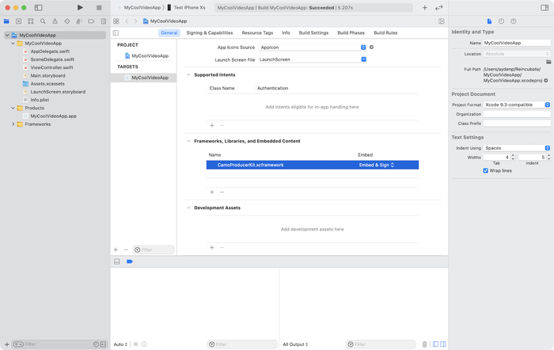The image size is (554, 350).
Task: Switch to the Build Settings tab
Action: pos(313,32)
